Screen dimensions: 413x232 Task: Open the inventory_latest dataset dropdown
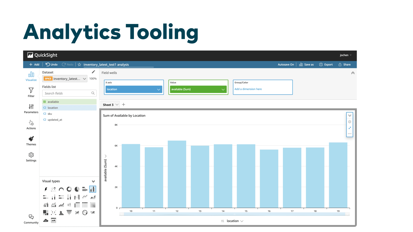point(65,79)
